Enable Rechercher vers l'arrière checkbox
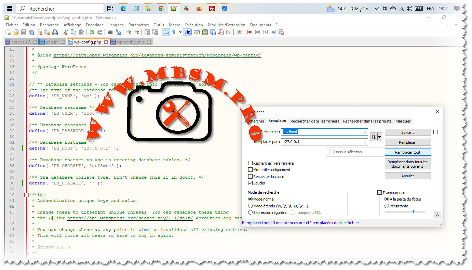Viewport: 472px width, 270px height. point(251,163)
